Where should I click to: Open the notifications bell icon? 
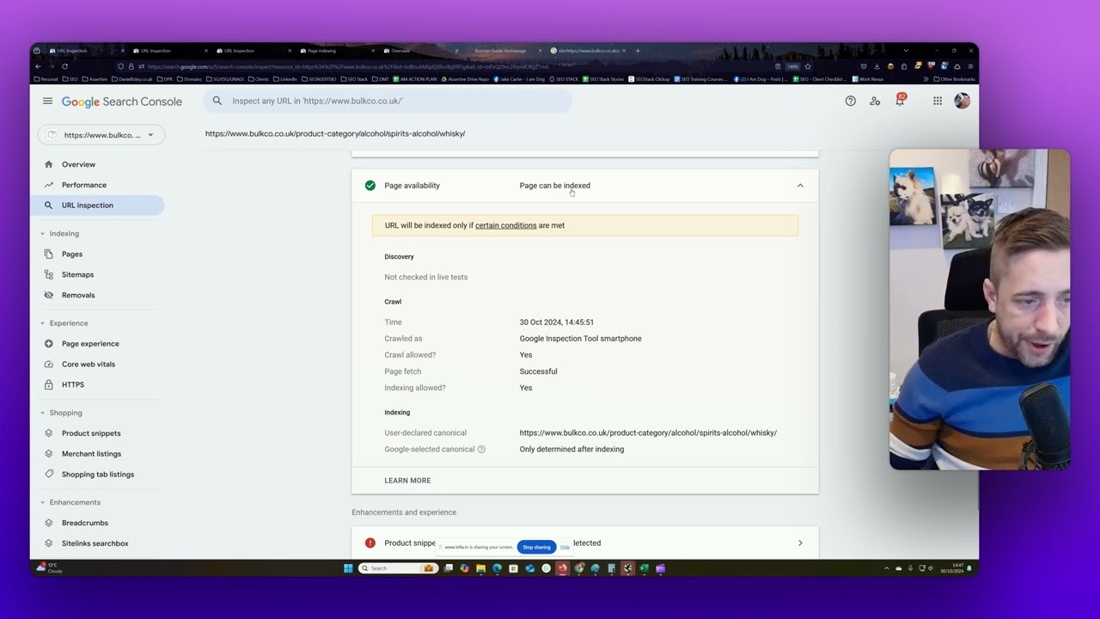click(900, 101)
